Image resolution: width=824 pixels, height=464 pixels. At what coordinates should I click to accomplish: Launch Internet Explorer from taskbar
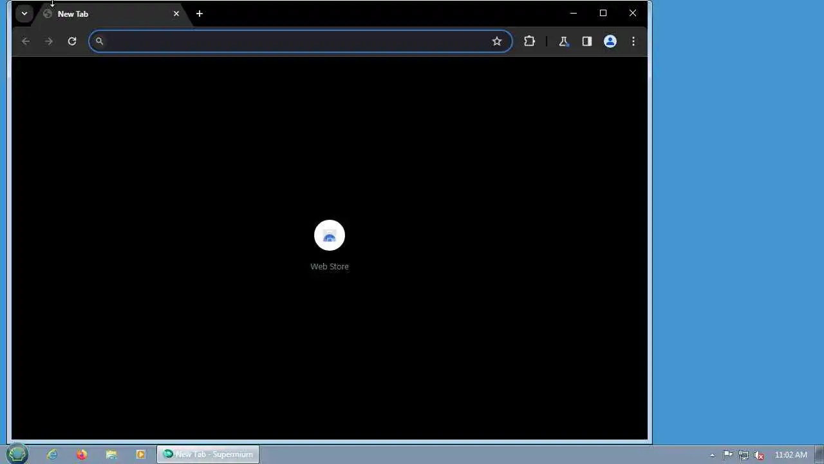tap(52, 454)
